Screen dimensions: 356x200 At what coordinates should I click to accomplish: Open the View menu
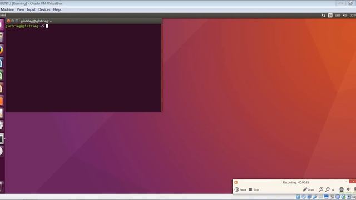pyautogui.click(x=20, y=9)
